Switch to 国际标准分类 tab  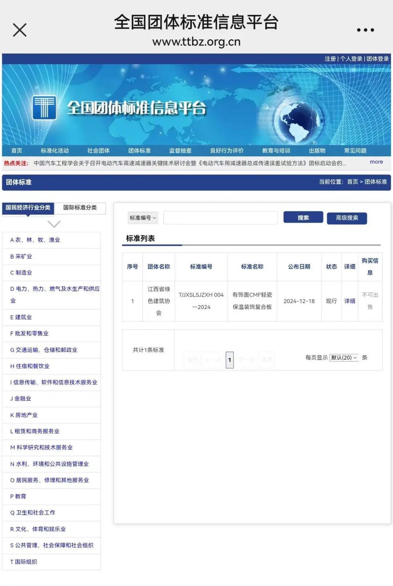(80, 208)
